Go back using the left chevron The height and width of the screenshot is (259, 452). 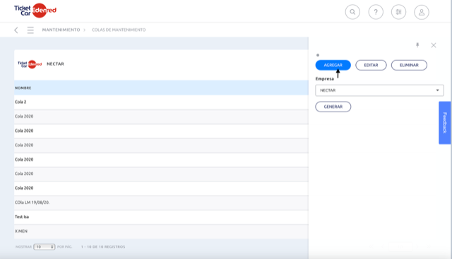[x=16, y=30]
